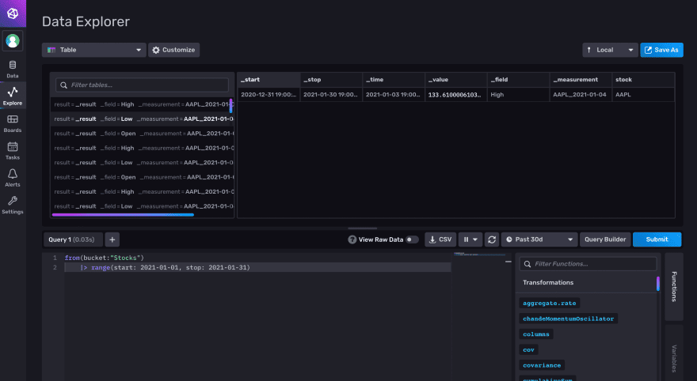This screenshot has width=697, height=381.
Task: Click the functions list vertical scrollbar
Action: pyautogui.click(x=658, y=284)
